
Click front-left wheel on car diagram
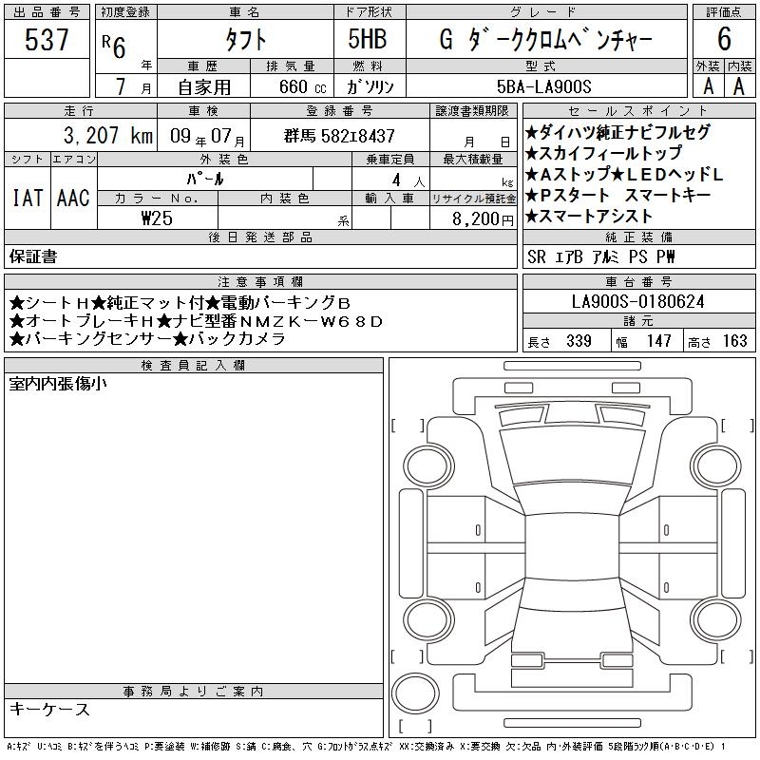pos(428,466)
